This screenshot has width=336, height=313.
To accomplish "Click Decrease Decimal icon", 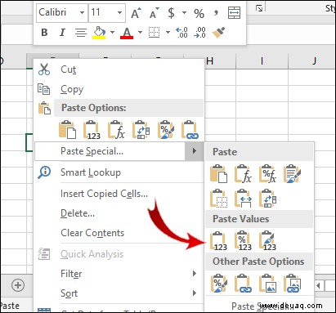I will (x=199, y=33).
